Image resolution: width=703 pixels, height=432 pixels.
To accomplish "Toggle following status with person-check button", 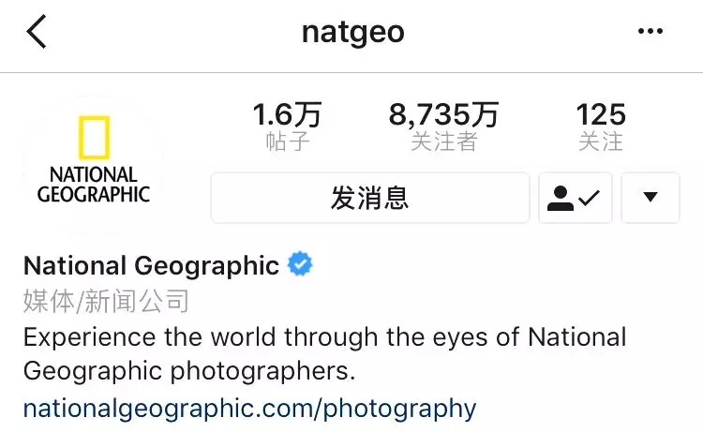I will (x=576, y=198).
